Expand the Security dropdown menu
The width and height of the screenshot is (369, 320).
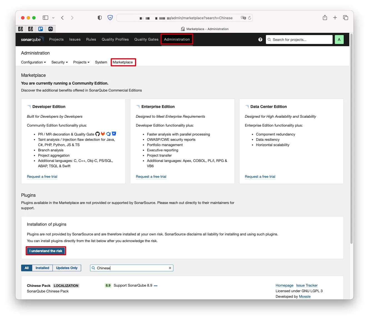(x=59, y=62)
